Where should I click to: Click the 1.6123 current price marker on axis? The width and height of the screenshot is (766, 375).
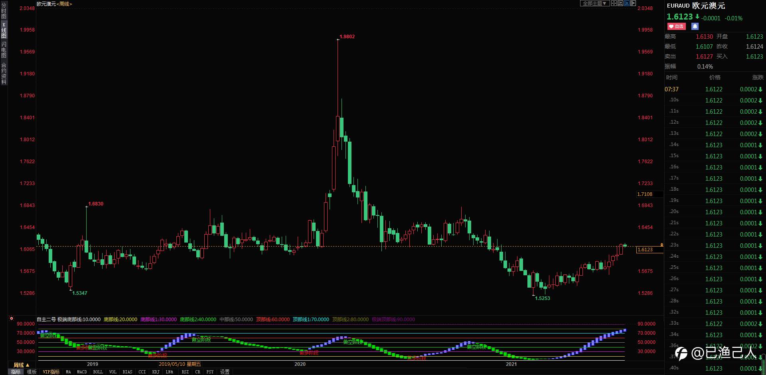click(650, 250)
